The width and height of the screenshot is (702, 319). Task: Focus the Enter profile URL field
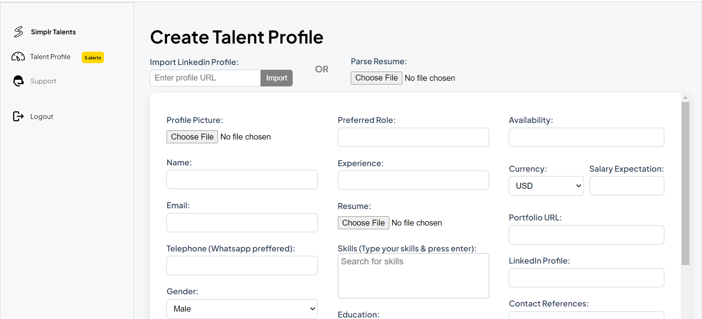205,78
